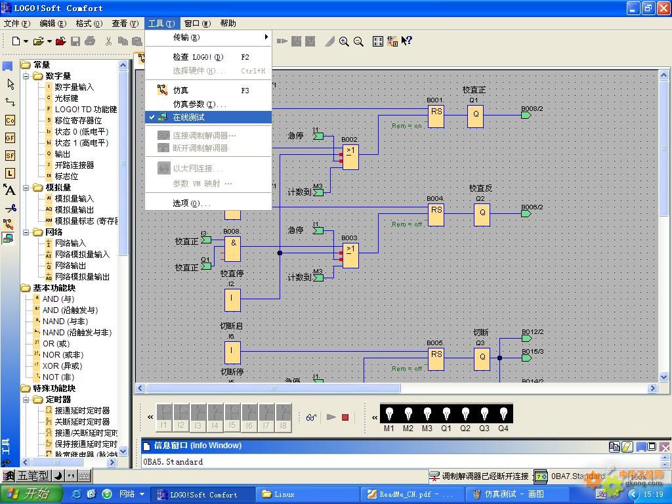Select the A text tool
Viewport: 672px width, 504px height.
[9, 190]
